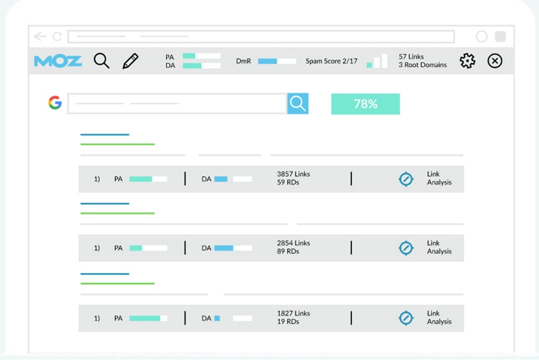Close the MozBar with X icon
The image size is (539, 360).
pos(495,61)
